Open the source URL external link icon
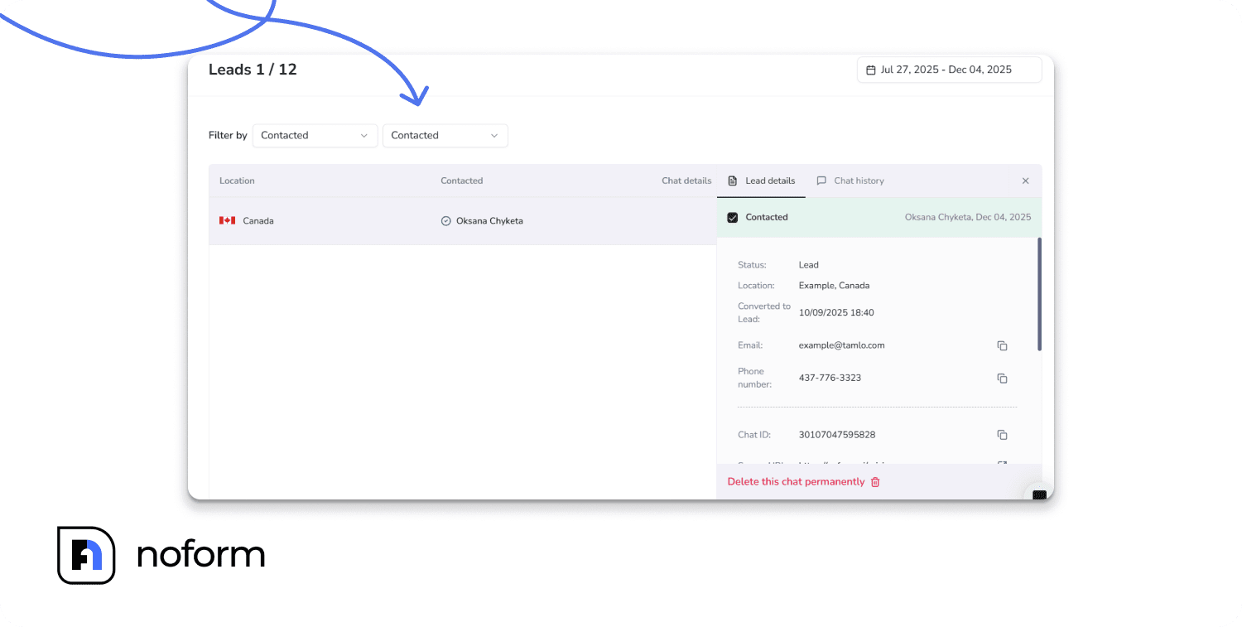This screenshot has width=1242, height=627. click(x=1002, y=463)
